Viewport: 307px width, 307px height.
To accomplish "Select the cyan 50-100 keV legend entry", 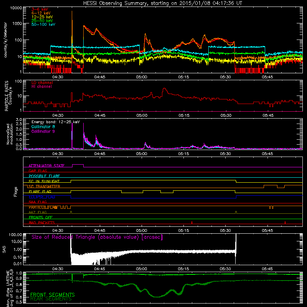I will (43, 24).
